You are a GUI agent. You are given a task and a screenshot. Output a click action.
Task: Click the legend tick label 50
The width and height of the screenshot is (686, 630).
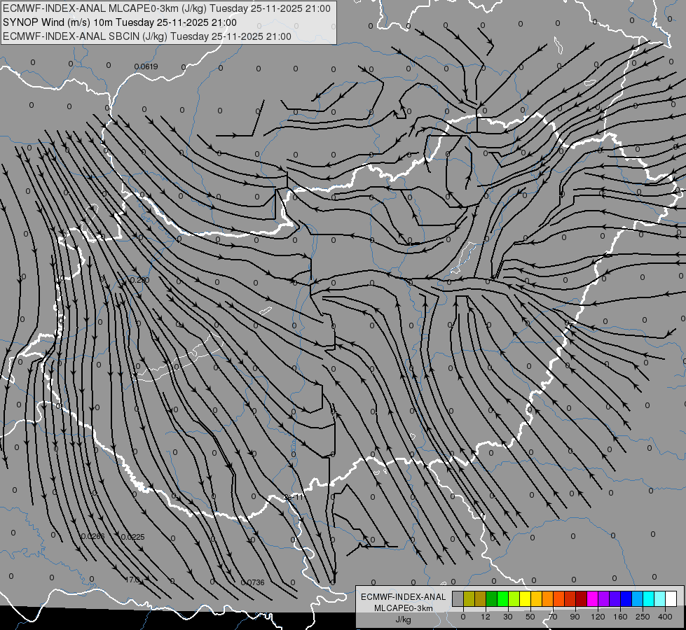click(530, 617)
